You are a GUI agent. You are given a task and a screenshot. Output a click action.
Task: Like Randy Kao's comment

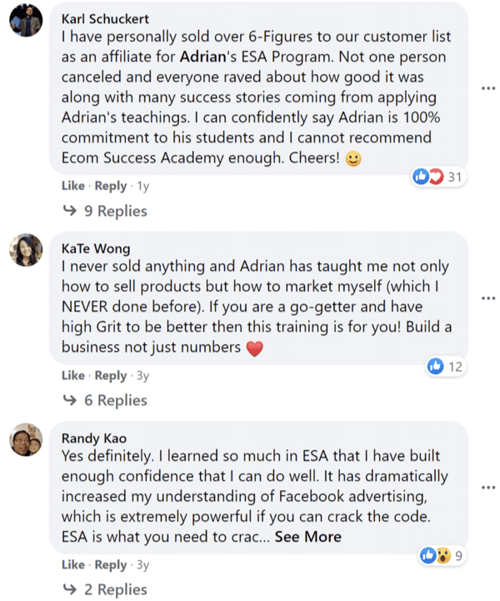pyautogui.click(x=73, y=564)
